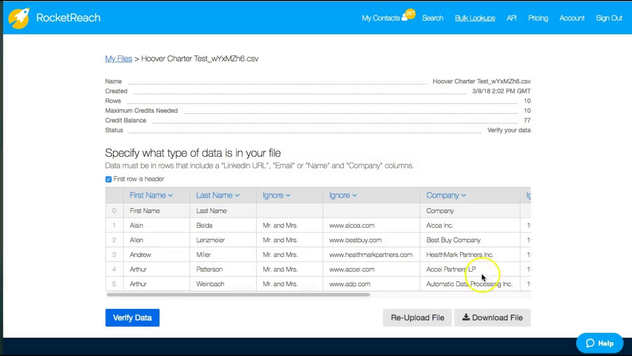Open the Pricing page
Image resolution: width=632 pixels, height=356 pixels.
click(538, 18)
